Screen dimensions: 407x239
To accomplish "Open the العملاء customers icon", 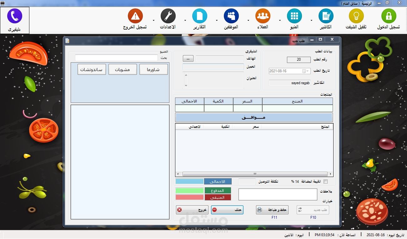I will (x=263, y=16).
